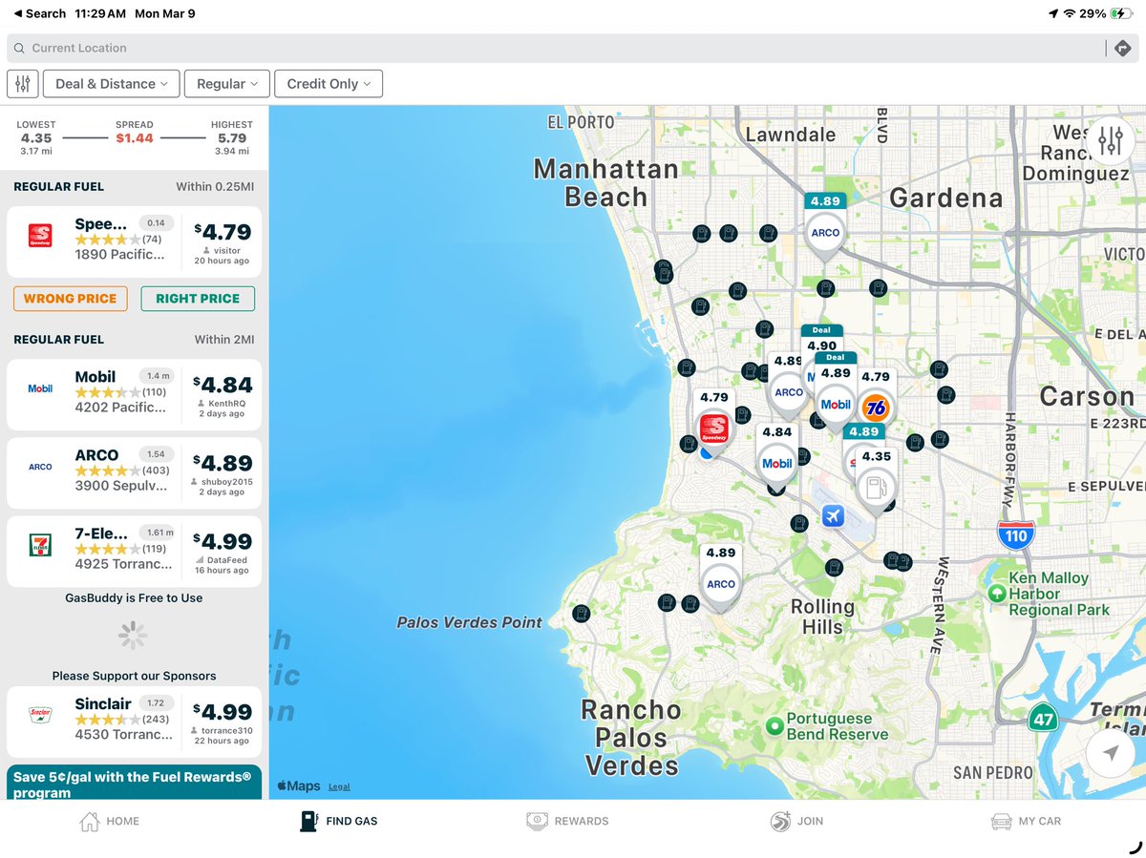Tap ARCO logo in station list
Image resolution: width=1146 pixels, height=858 pixels.
40,467
